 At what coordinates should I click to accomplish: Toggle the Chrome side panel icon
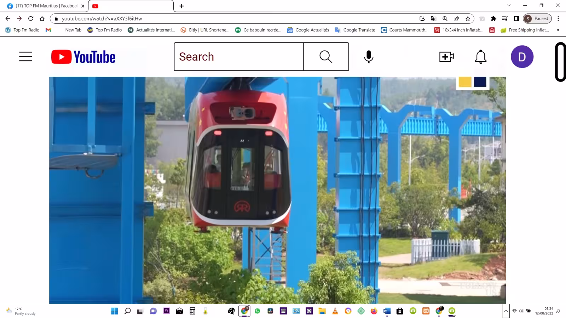click(516, 18)
